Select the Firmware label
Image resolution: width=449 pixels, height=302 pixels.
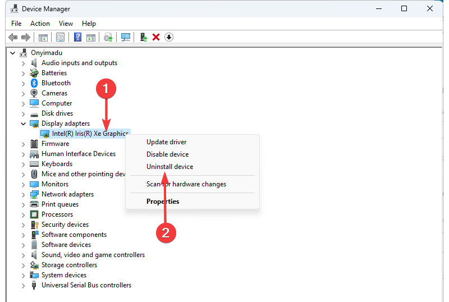click(x=55, y=144)
